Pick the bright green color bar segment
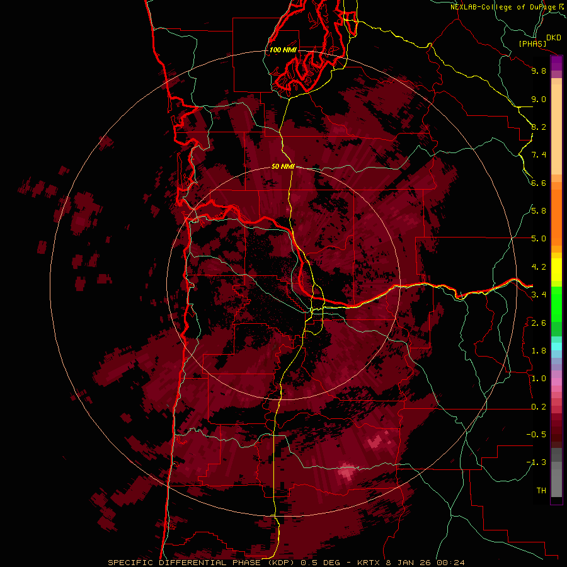The width and height of the screenshot is (567, 567). (x=556, y=304)
